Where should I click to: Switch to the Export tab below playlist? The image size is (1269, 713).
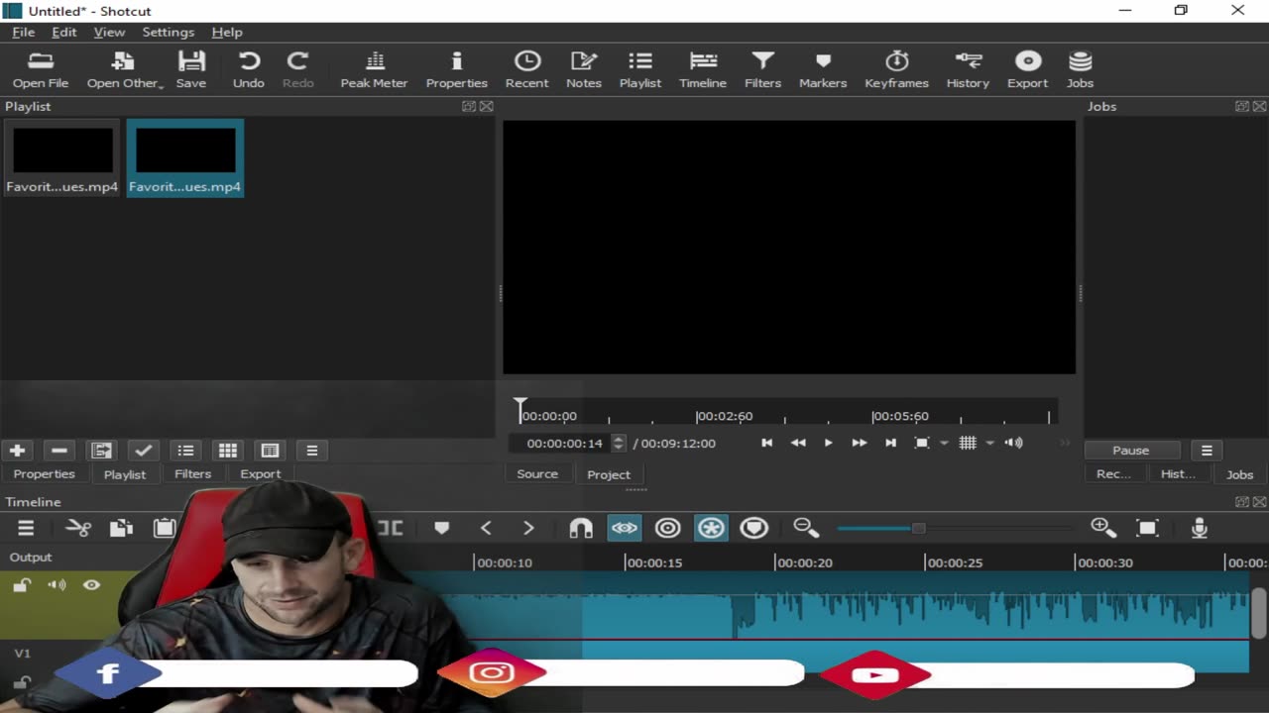261,474
